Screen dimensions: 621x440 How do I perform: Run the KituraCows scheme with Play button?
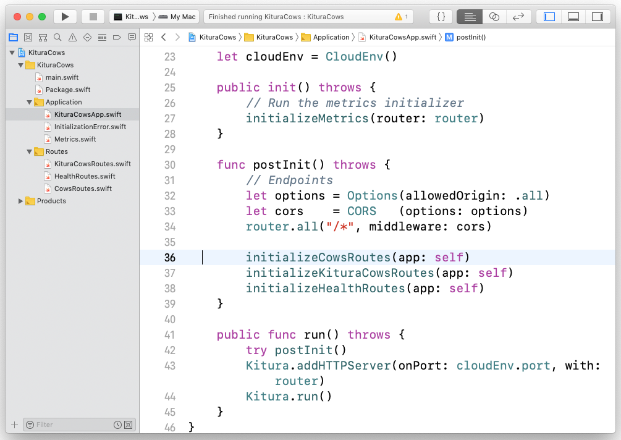tap(65, 17)
